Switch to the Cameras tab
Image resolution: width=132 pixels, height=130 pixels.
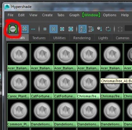tap(122, 38)
